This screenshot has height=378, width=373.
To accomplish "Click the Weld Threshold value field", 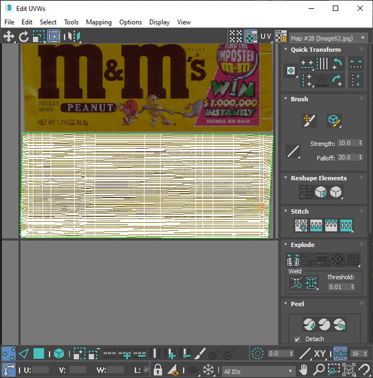I will point(339,287).
